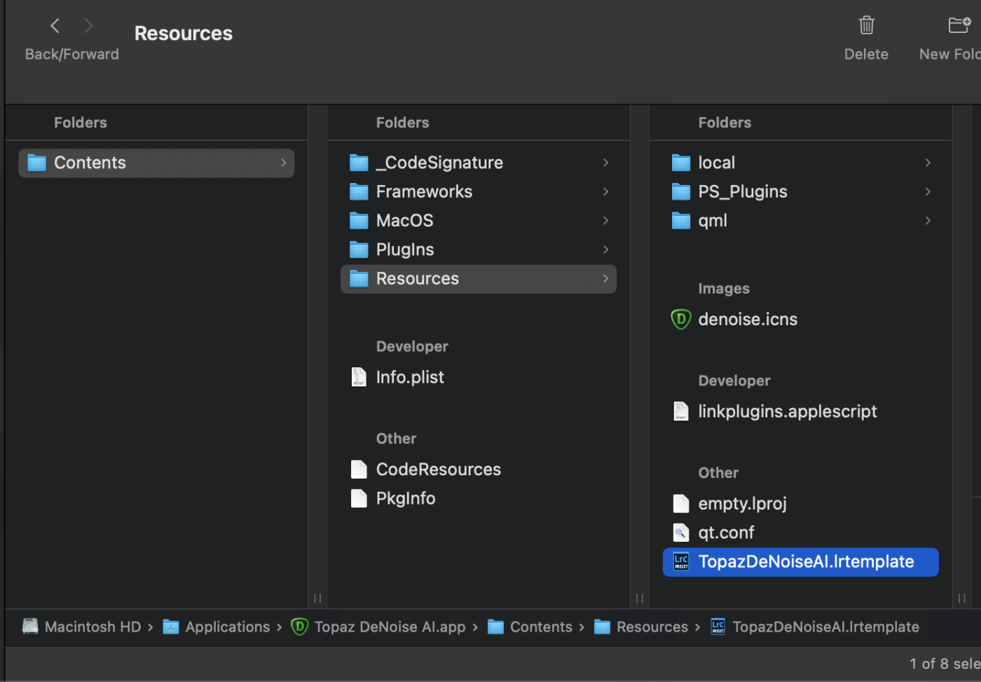Image resolution: width=981 pixels, height=682 pixels.
Task: Select PlugIns folder name
Action: point(405,250)
